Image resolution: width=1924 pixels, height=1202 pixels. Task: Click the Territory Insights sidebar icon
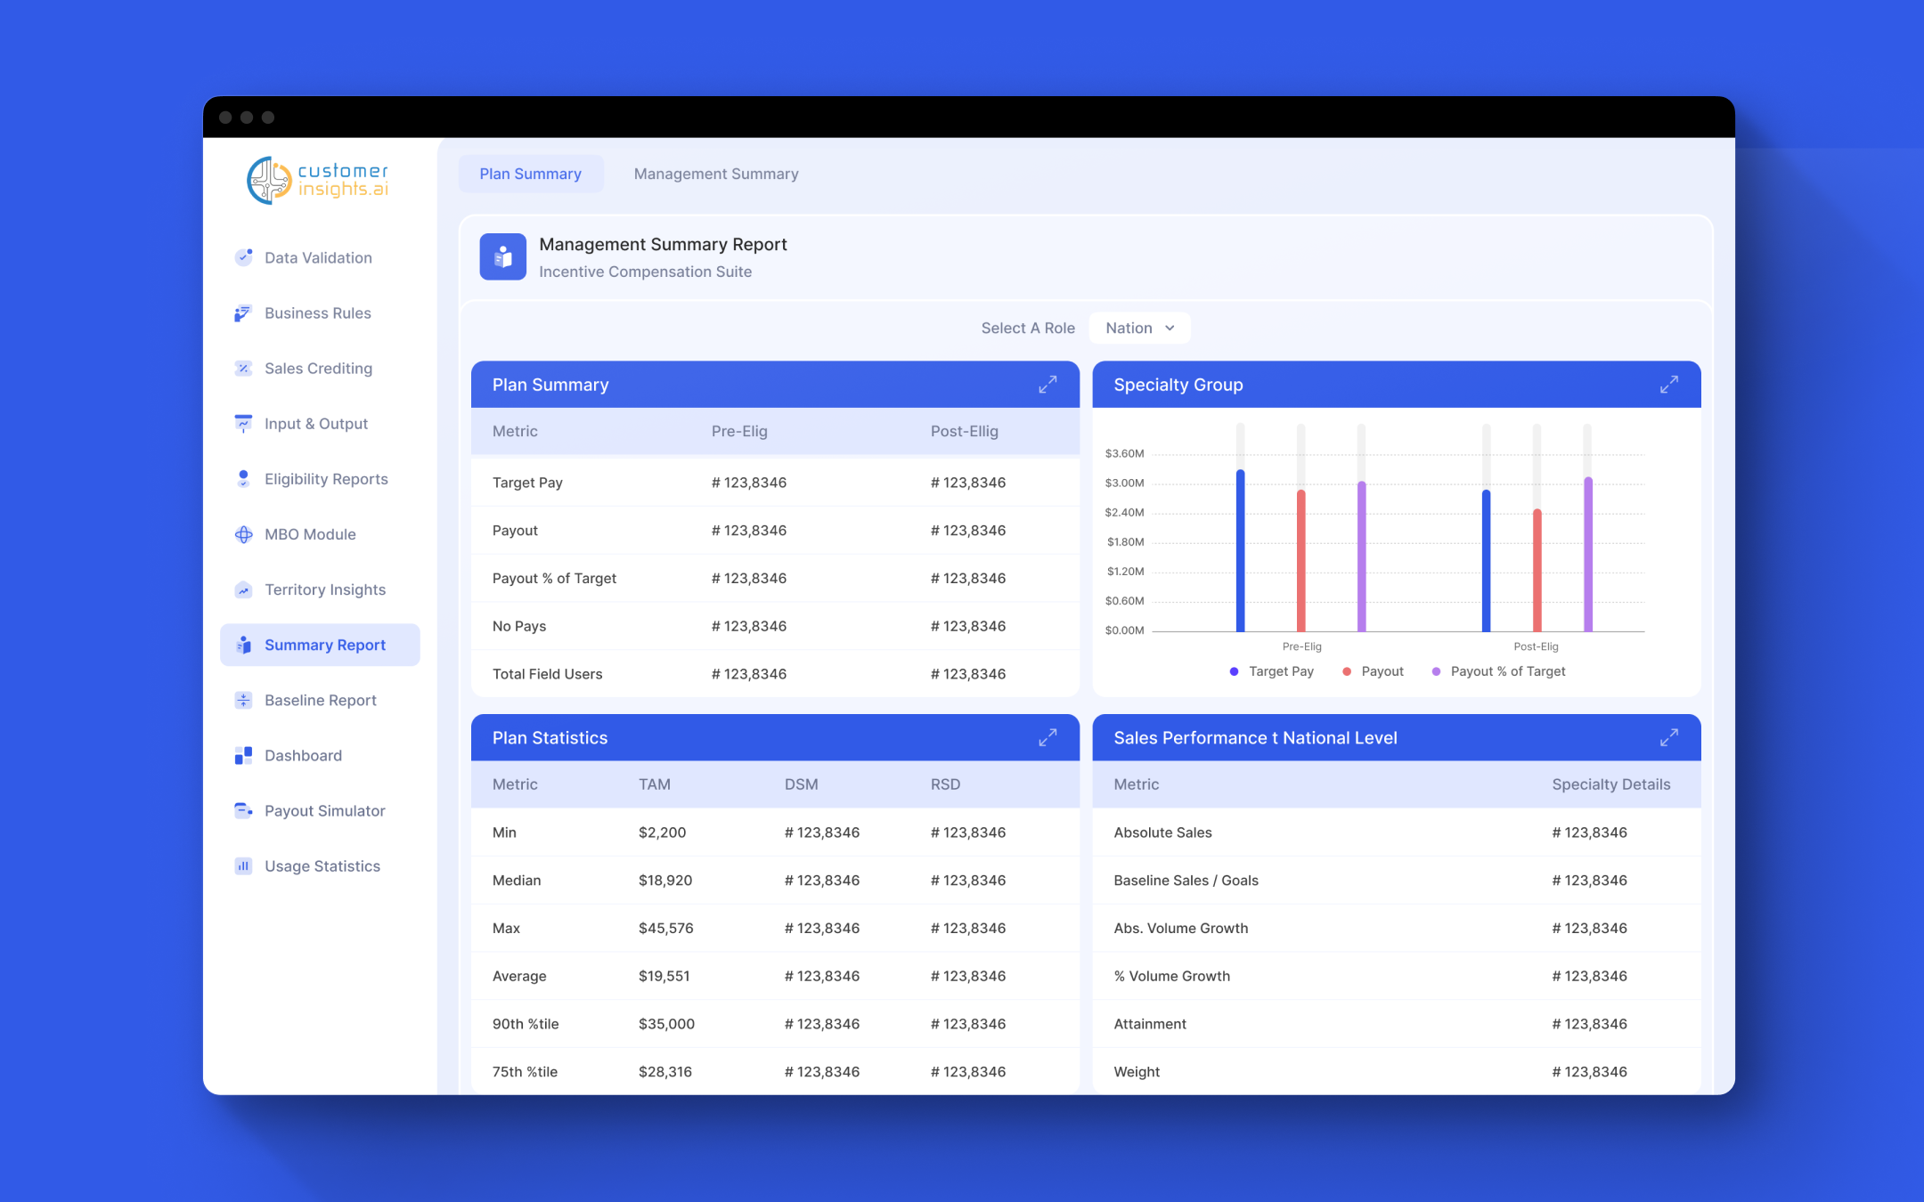click(243, 589)
